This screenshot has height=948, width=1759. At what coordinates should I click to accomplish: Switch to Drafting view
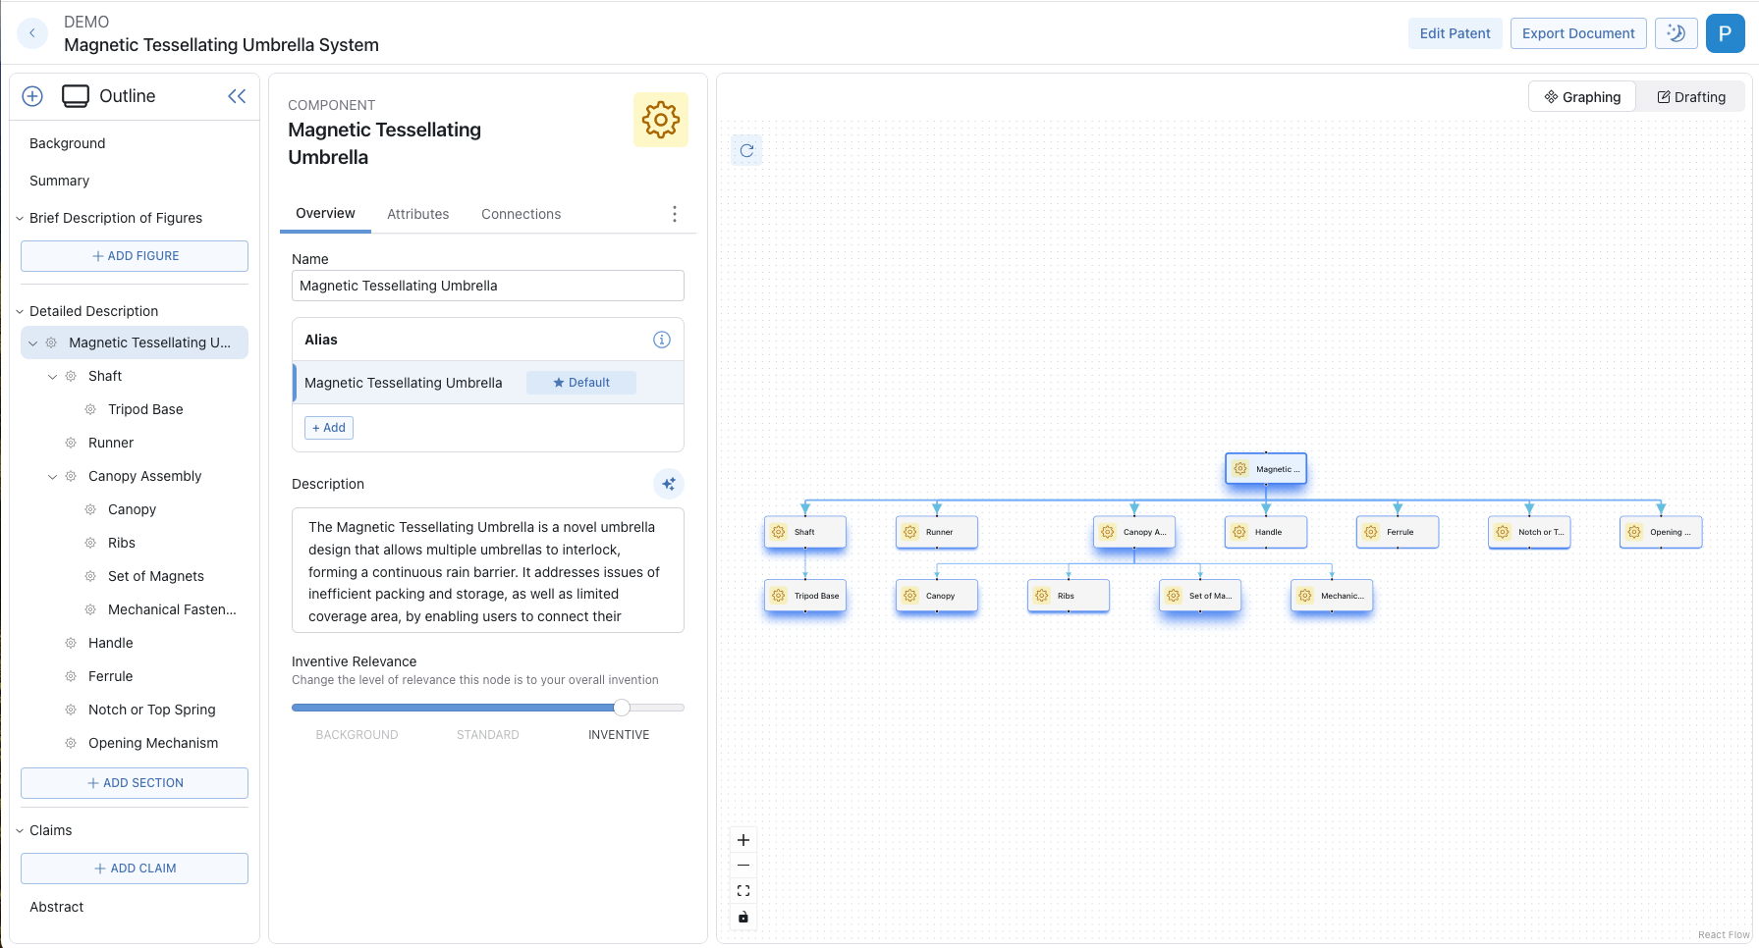(1691, 97)
